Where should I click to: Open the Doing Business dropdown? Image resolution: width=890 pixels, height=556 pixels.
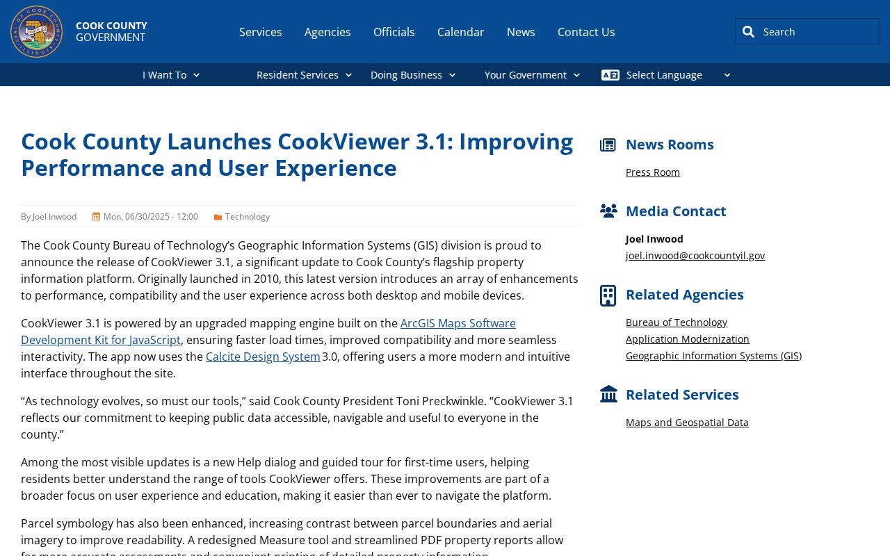pyautogui.click(x=413, y=75)
